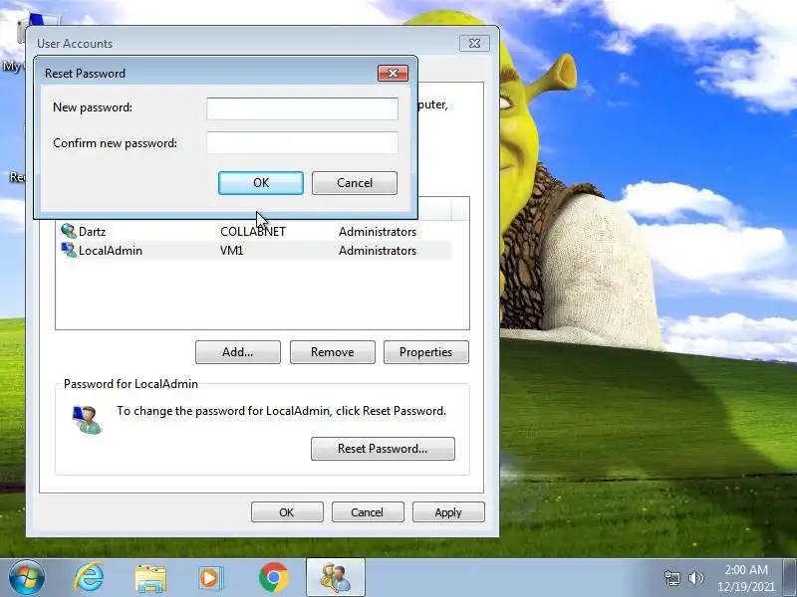Confirm with OK in Reset Password dialog
Viewport: 797px width, 597px height.
(261, 183)
